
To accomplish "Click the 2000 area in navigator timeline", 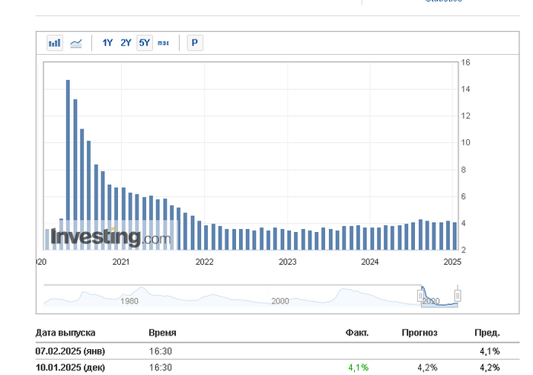I will (x=280, y=300).
